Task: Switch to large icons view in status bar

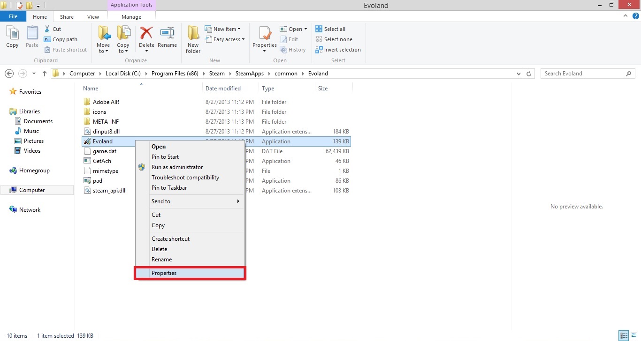Action: click(x=633, y=335)
